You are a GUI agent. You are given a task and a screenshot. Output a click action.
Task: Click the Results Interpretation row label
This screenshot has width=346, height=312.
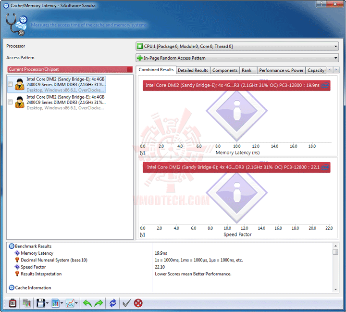click(41, 274)
